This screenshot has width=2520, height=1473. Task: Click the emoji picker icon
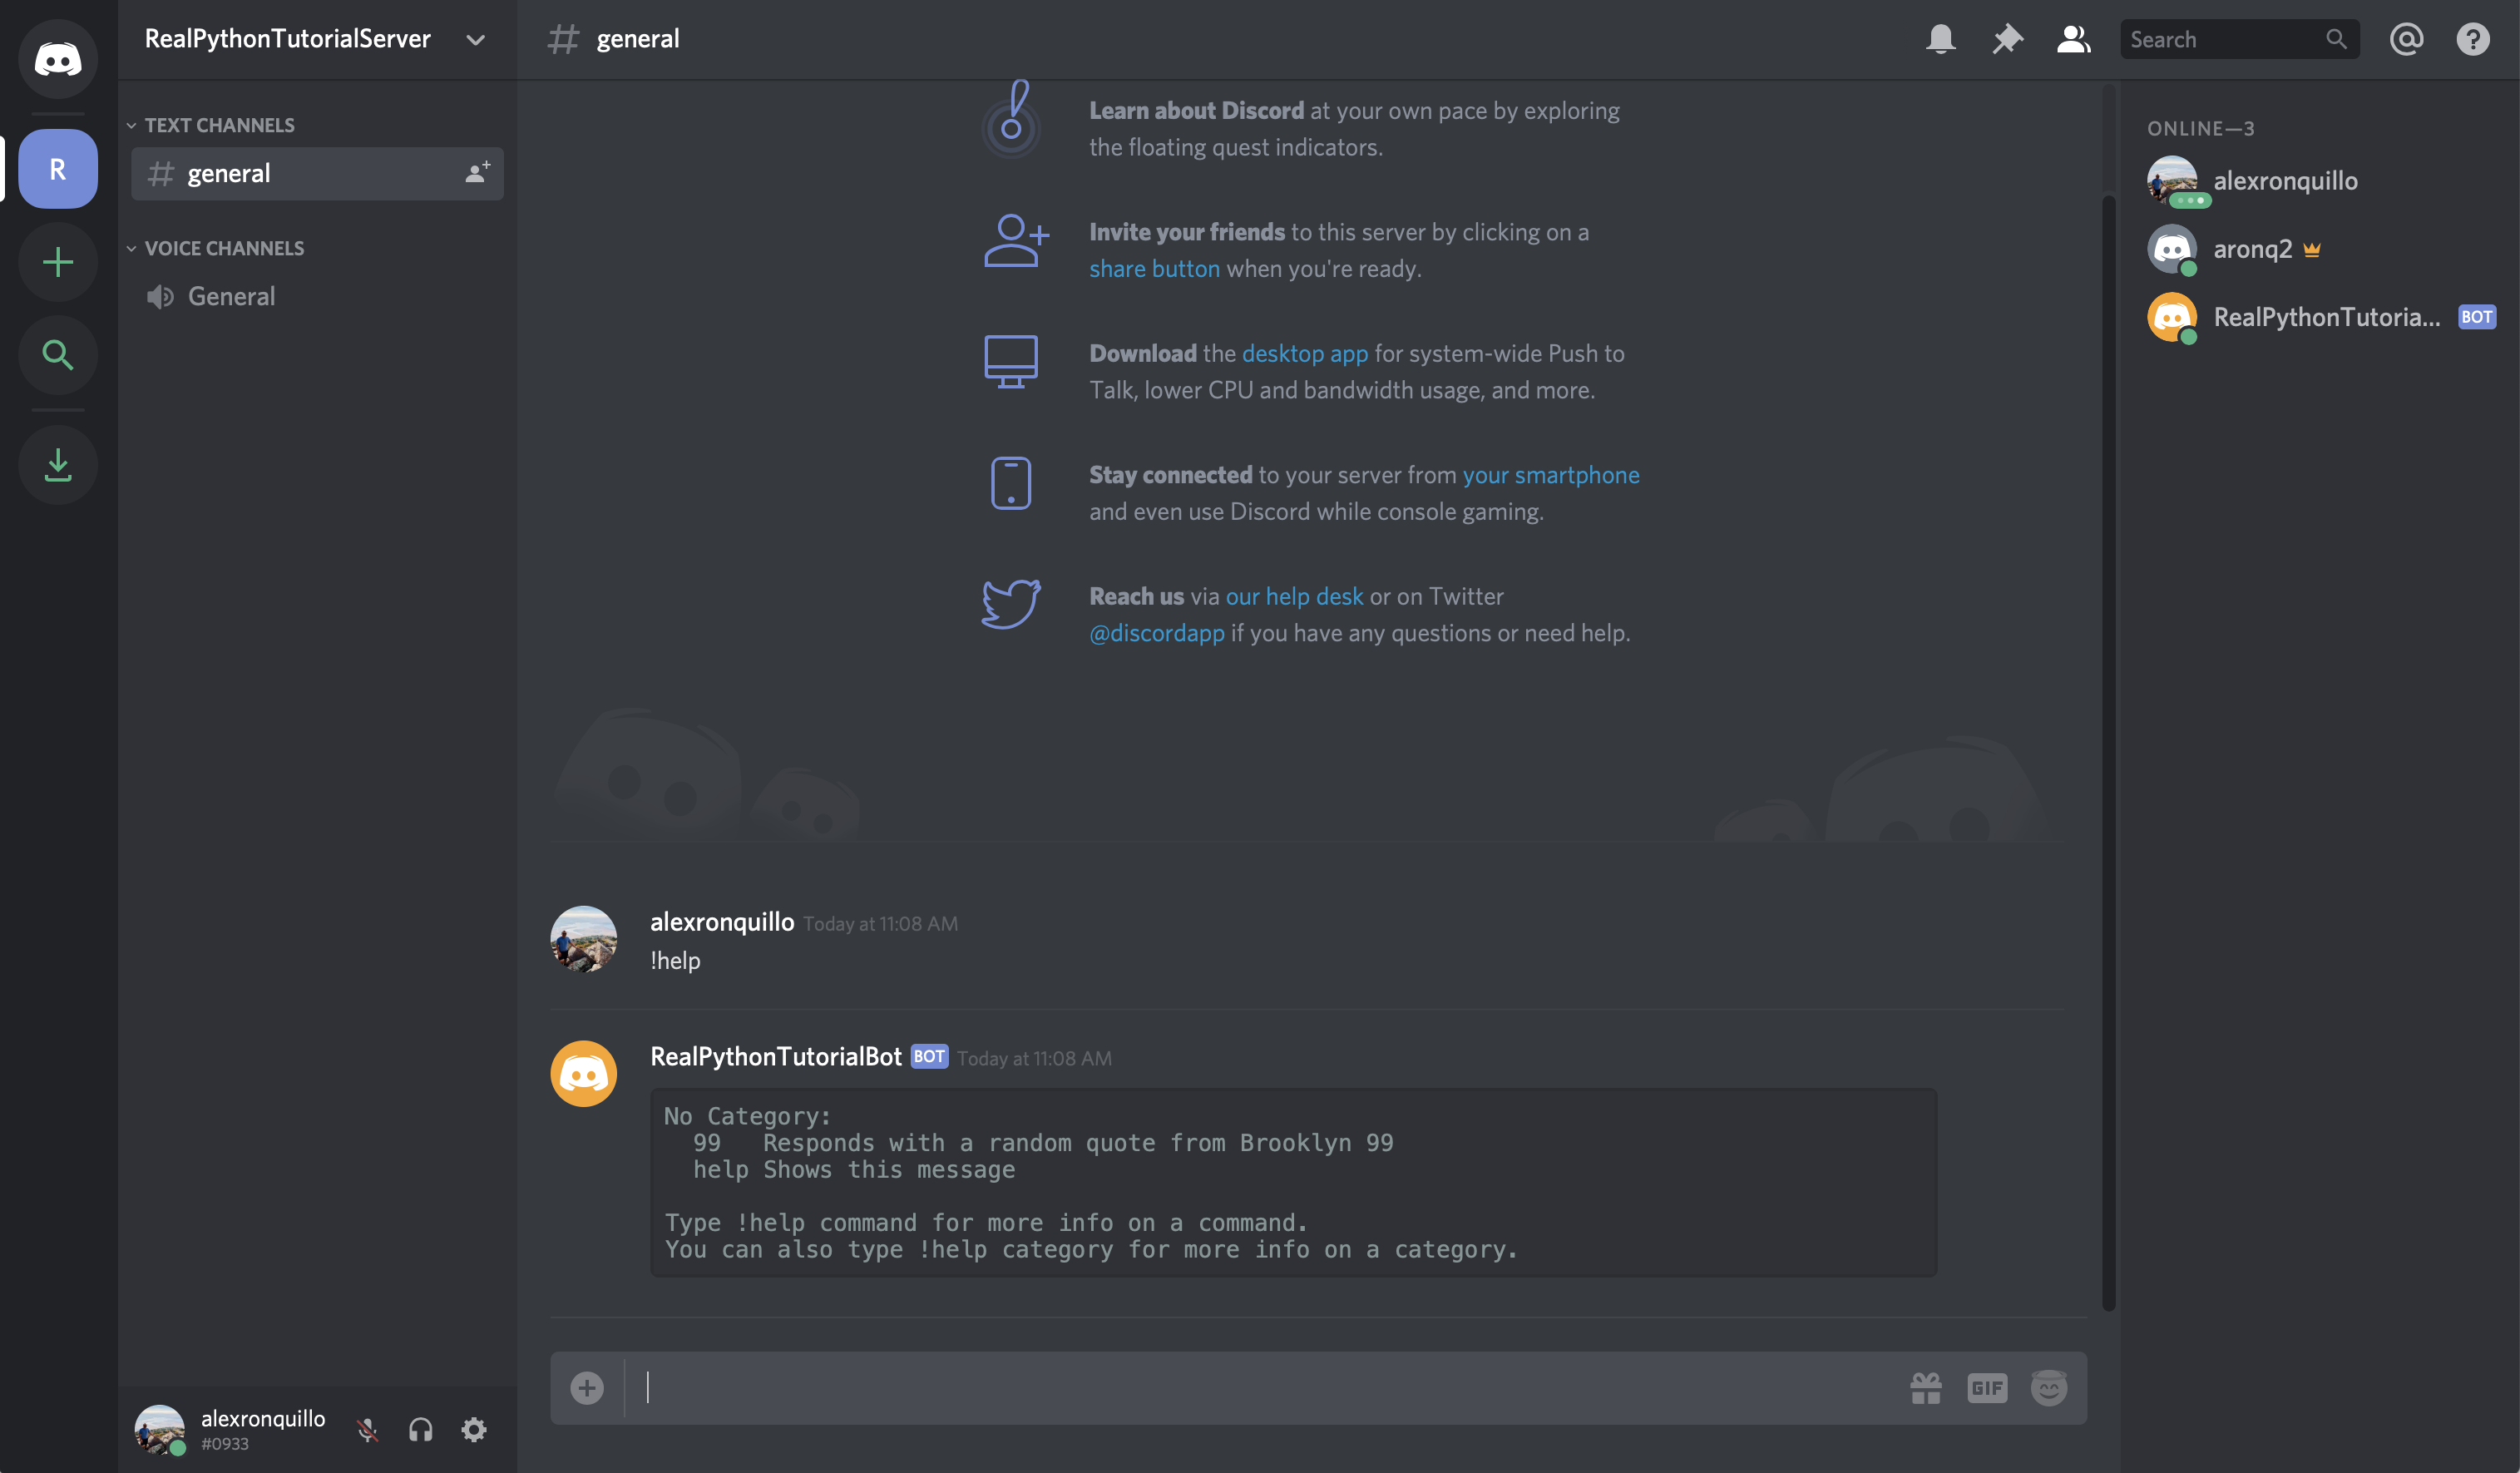pyautogui.click(x=2048, y=1386)
